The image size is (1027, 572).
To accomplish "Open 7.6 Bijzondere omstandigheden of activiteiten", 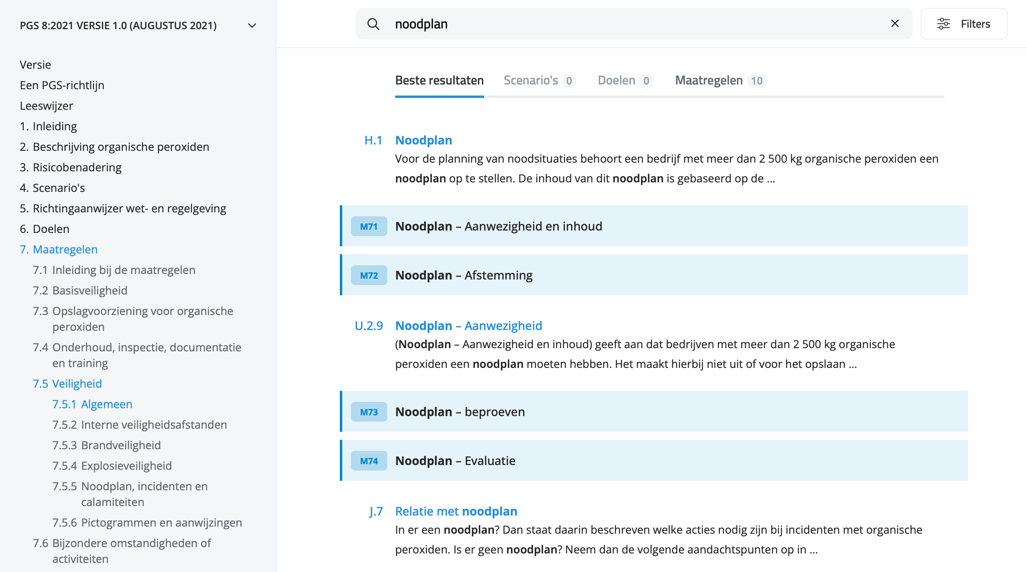I will (x=122, y=551).
